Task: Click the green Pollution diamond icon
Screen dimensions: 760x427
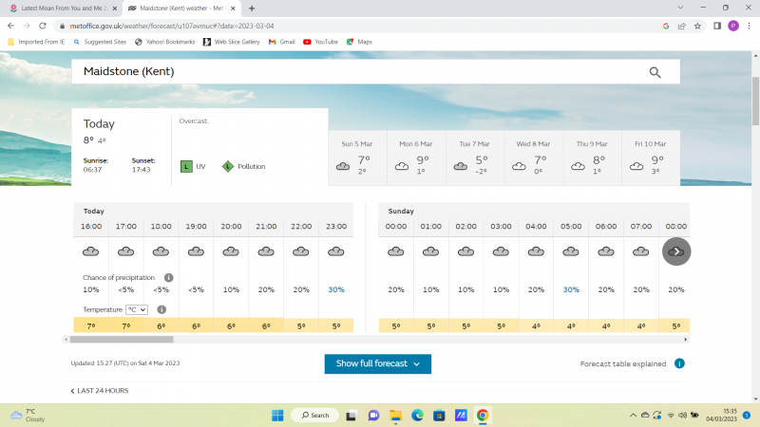Action: 228,167
